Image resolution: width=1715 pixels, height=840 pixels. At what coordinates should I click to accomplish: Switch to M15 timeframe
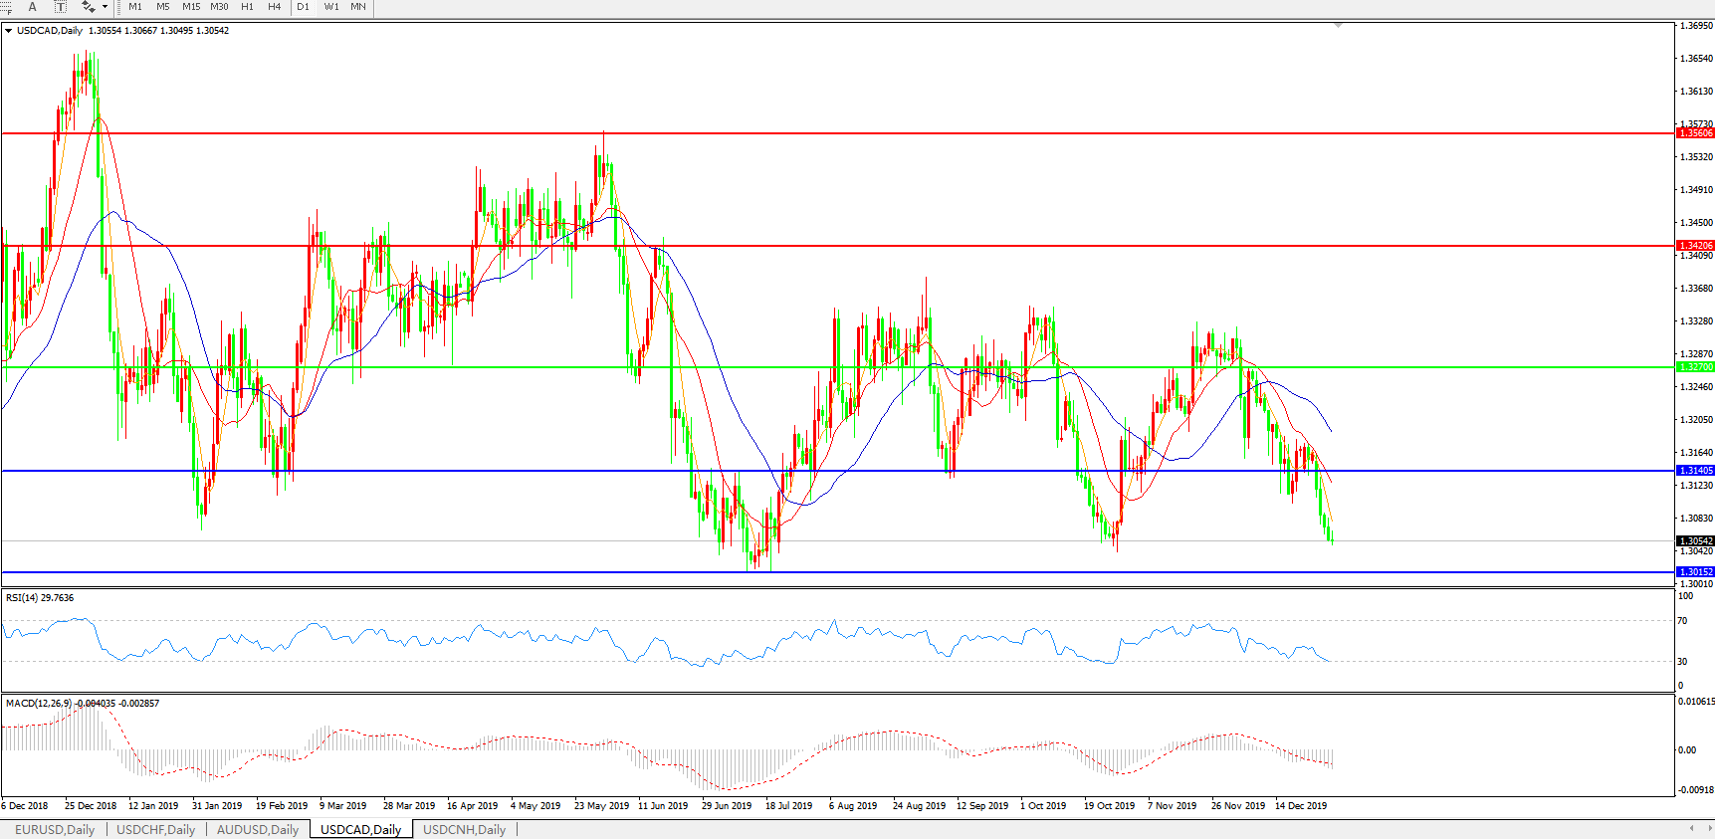[191, 7]
